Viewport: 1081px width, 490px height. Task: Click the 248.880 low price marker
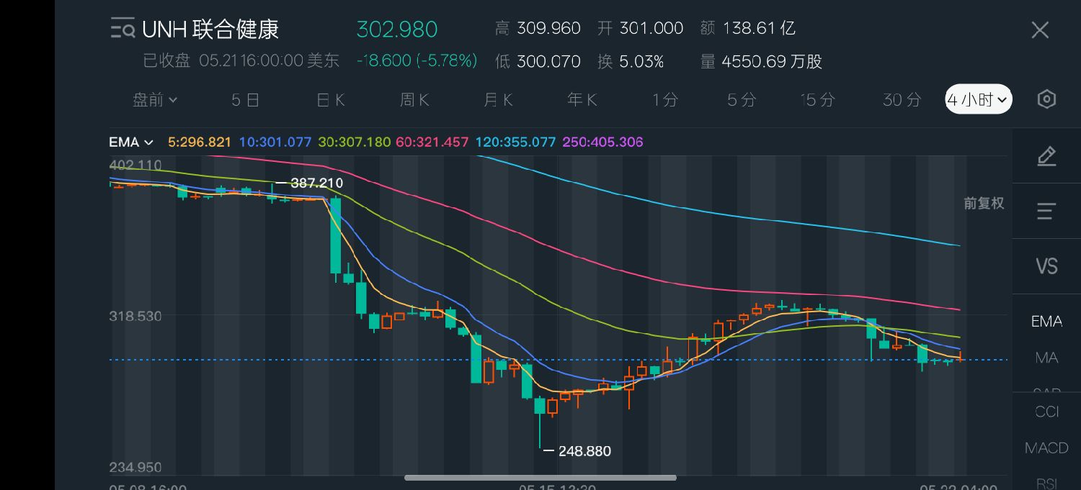click(584, 451)
